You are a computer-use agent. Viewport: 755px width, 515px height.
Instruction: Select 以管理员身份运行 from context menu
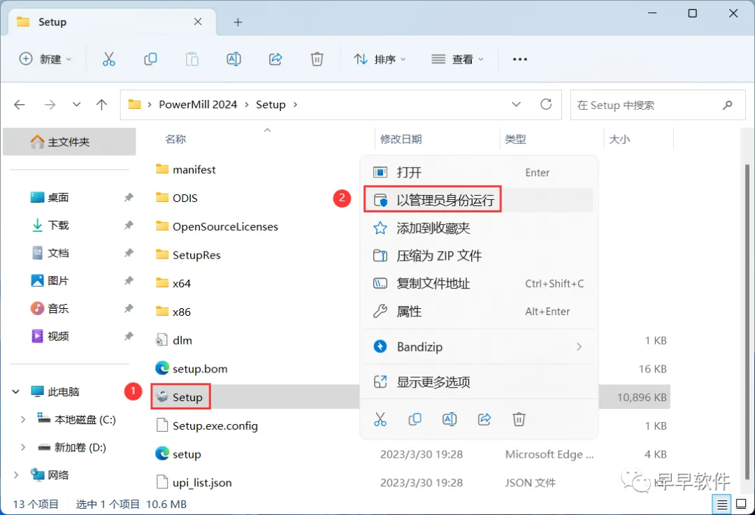[x=479, y=200]
